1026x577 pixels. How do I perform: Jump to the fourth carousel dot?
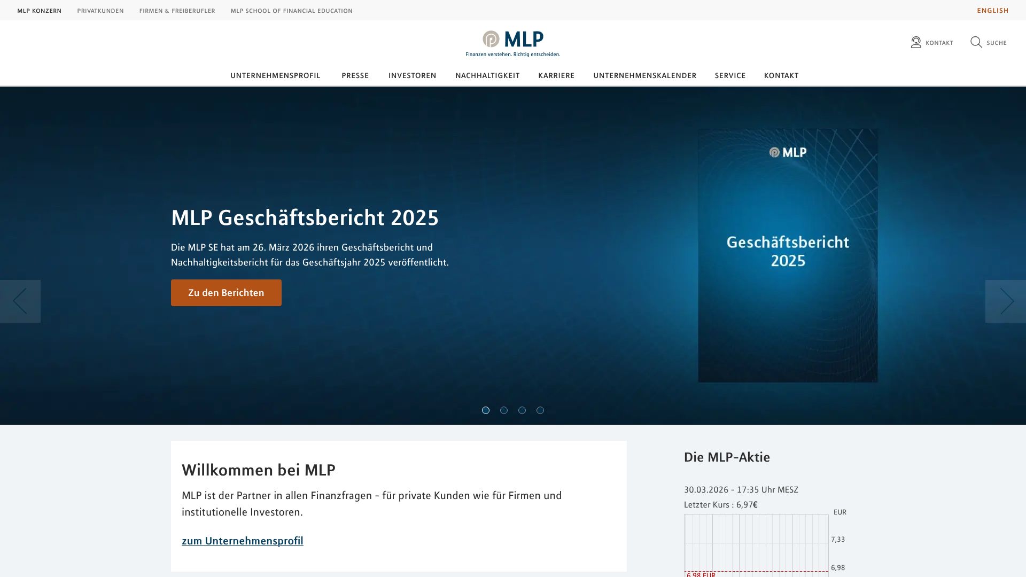(540, 410)
